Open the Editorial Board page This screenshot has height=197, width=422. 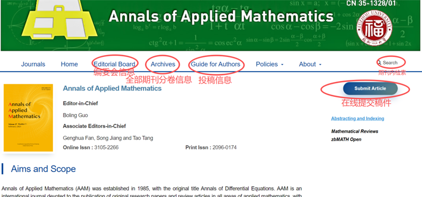coord(114,64)
